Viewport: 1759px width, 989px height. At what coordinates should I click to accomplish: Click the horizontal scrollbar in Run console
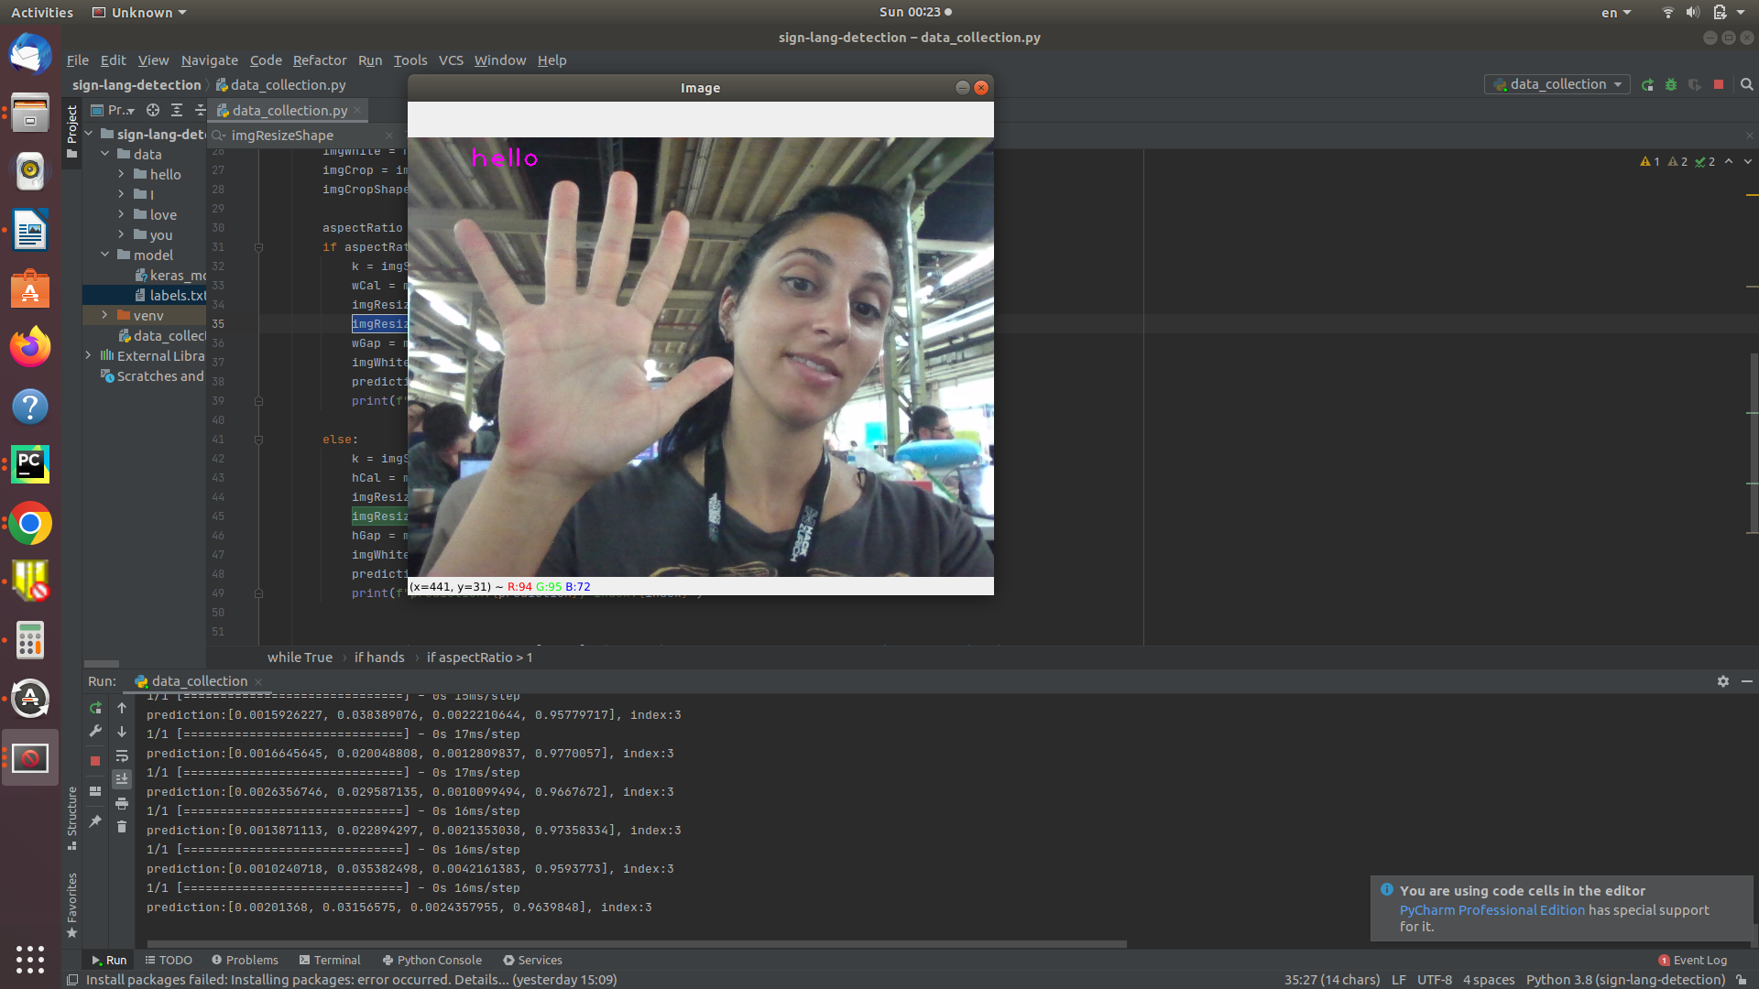[x=636, y=943]
